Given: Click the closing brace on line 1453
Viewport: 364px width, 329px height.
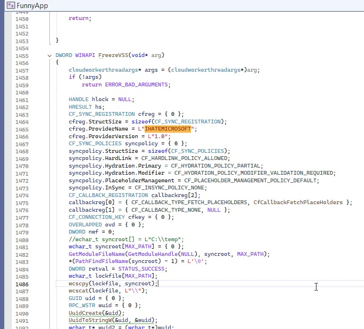Looking at the screenshot, I should tap(57, 40).
